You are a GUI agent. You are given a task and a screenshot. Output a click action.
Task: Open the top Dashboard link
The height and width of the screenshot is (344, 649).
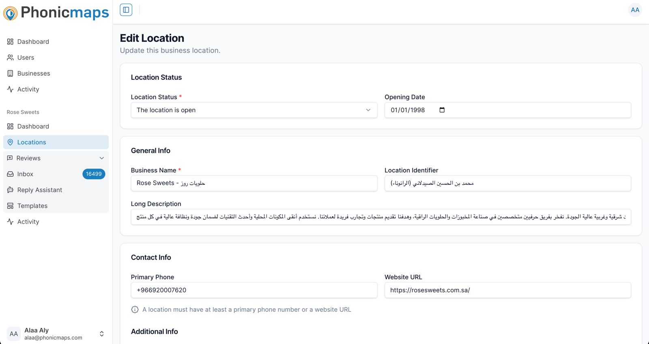(x=33, y=42)
